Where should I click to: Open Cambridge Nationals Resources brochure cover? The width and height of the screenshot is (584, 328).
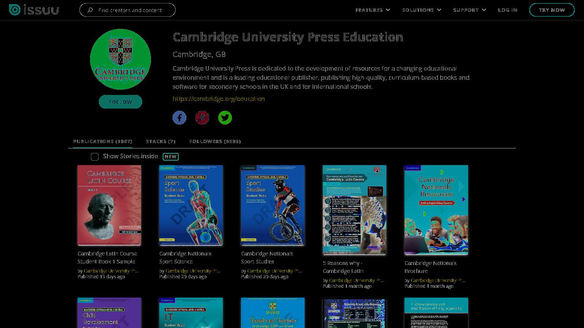436,210
